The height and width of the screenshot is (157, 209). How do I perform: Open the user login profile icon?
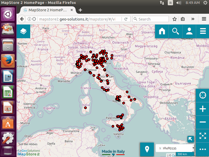click(x=189, y=31)
